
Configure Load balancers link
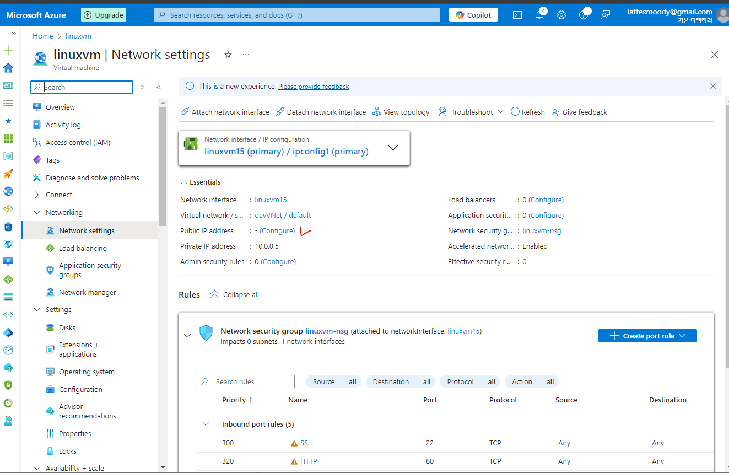point(546,200)
